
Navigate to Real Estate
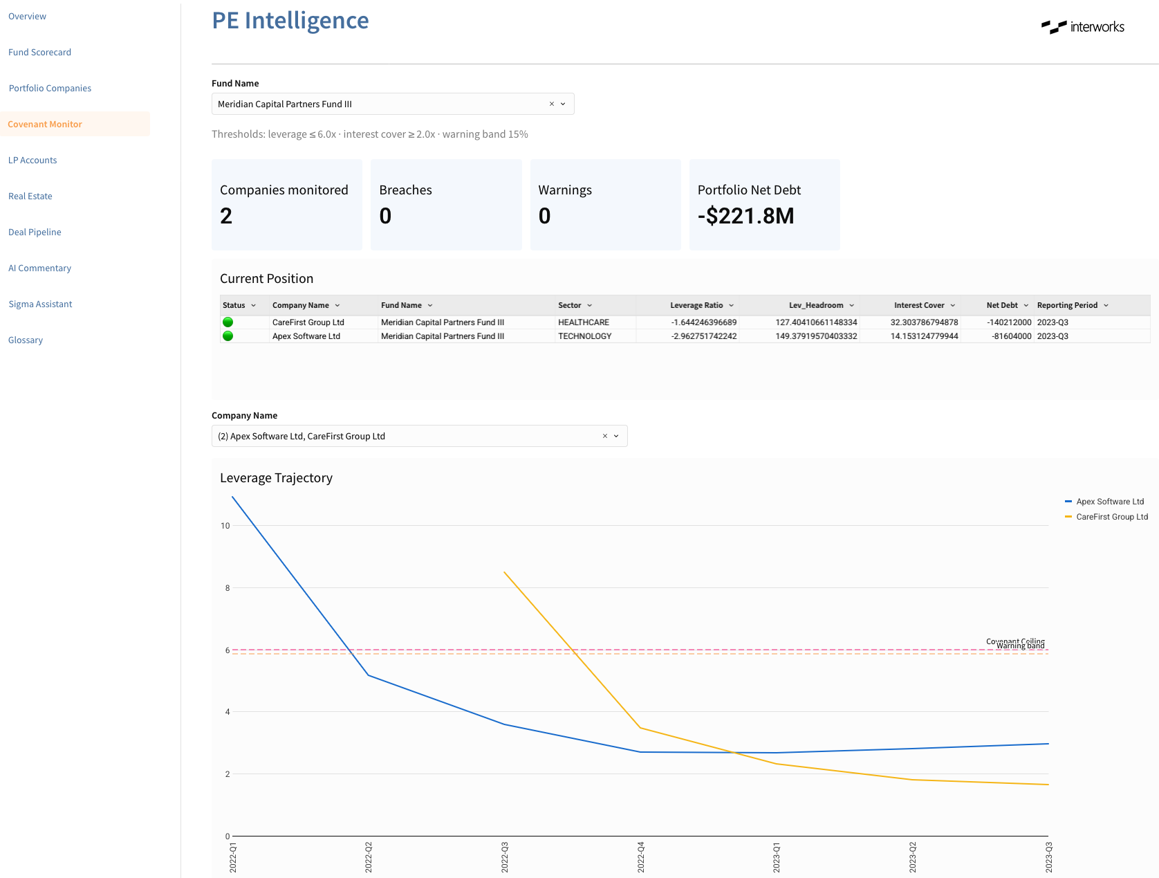click(x=30, y=196)
